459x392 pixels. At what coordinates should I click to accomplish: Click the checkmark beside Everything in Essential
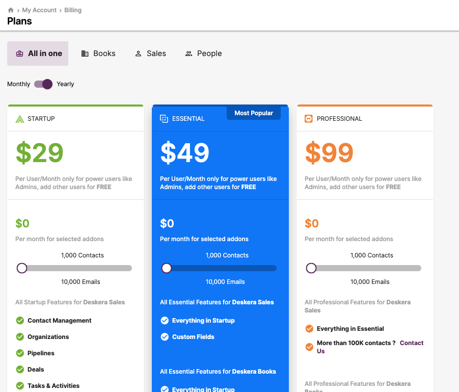coord(309,329)
